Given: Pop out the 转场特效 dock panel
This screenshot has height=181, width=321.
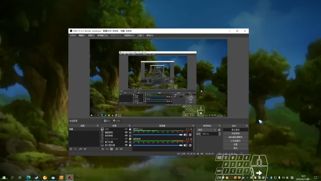Looking at the screenshot, I should [219, 125].
